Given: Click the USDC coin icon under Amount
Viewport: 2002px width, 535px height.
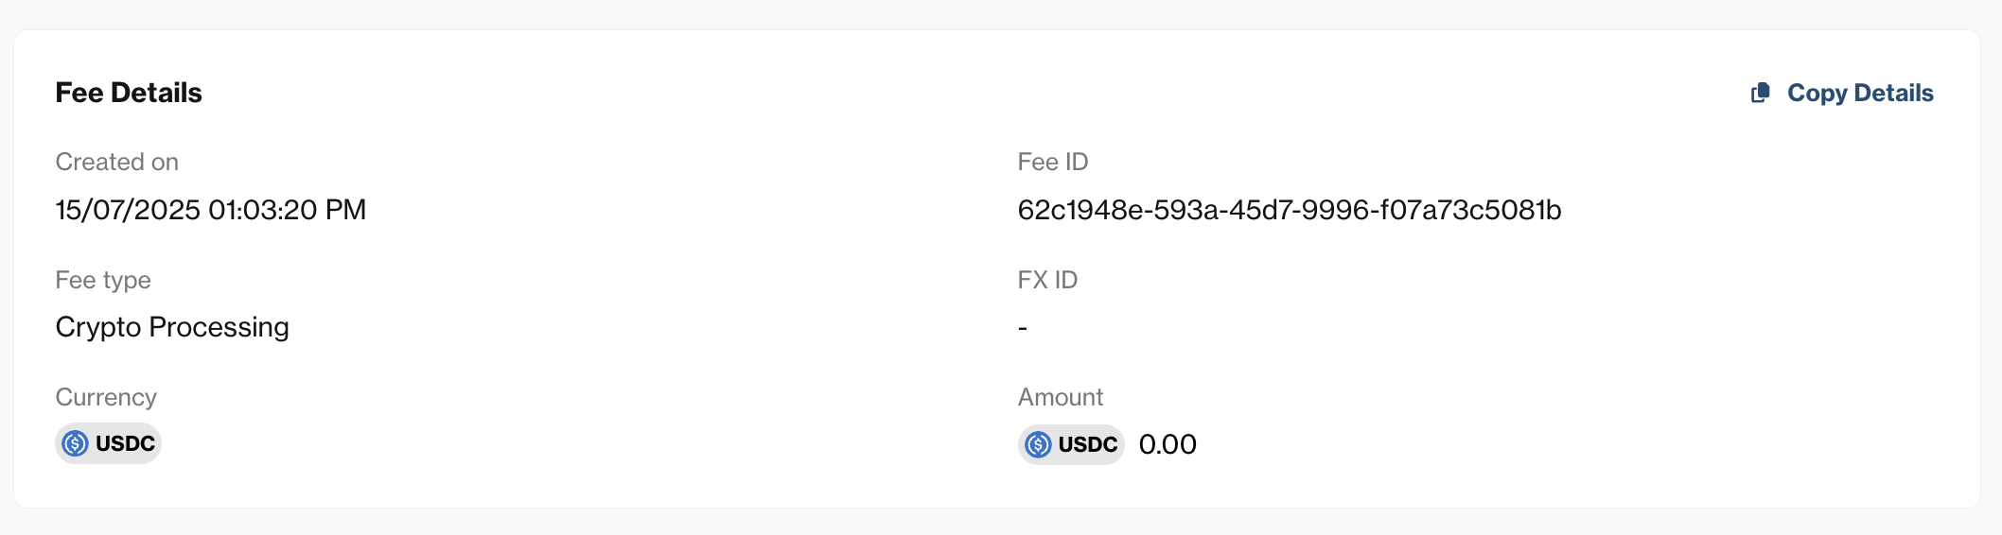Looking at the screenshot, I should (x=1038, y=444).
